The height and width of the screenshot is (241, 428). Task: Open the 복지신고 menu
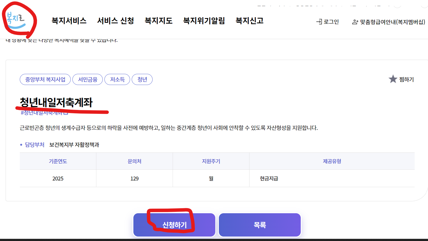pyautogui.click(x=249, y=21)
